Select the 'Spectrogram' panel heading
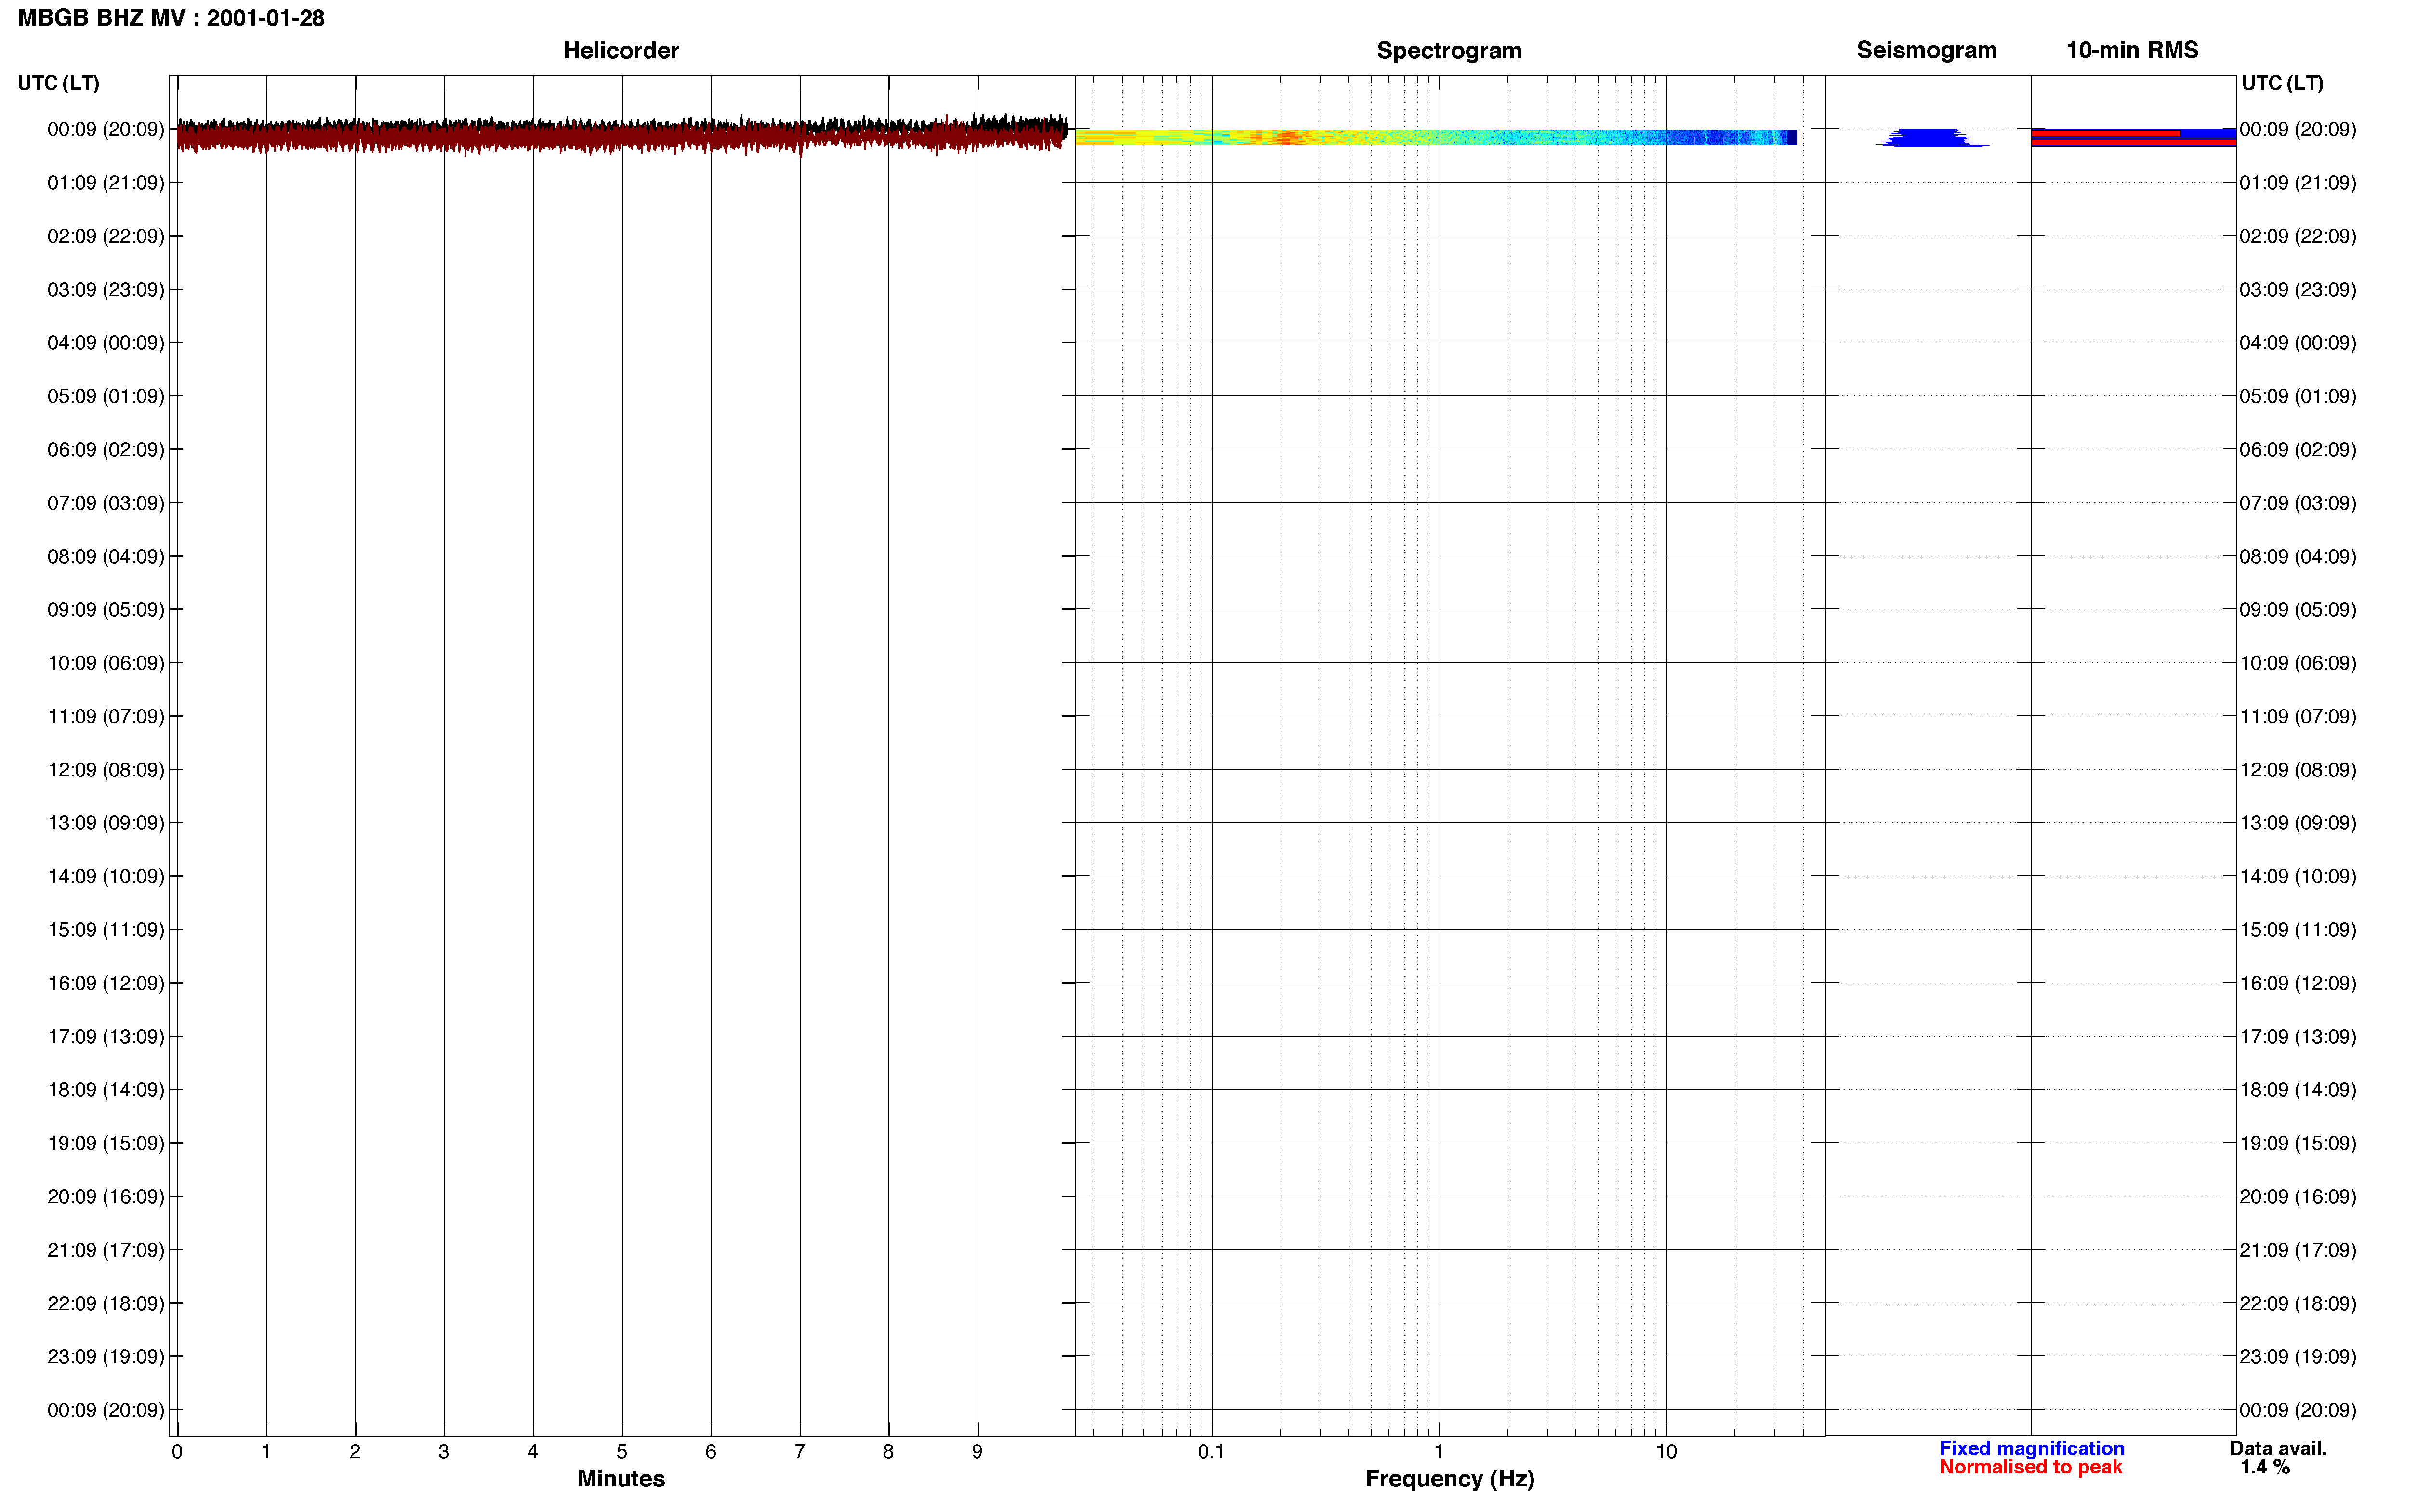Viewport: 2418px width, 1512px height. [1449, 50]
